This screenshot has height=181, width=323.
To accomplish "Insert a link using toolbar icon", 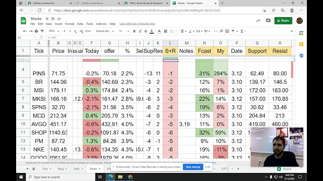I will 216,31.
